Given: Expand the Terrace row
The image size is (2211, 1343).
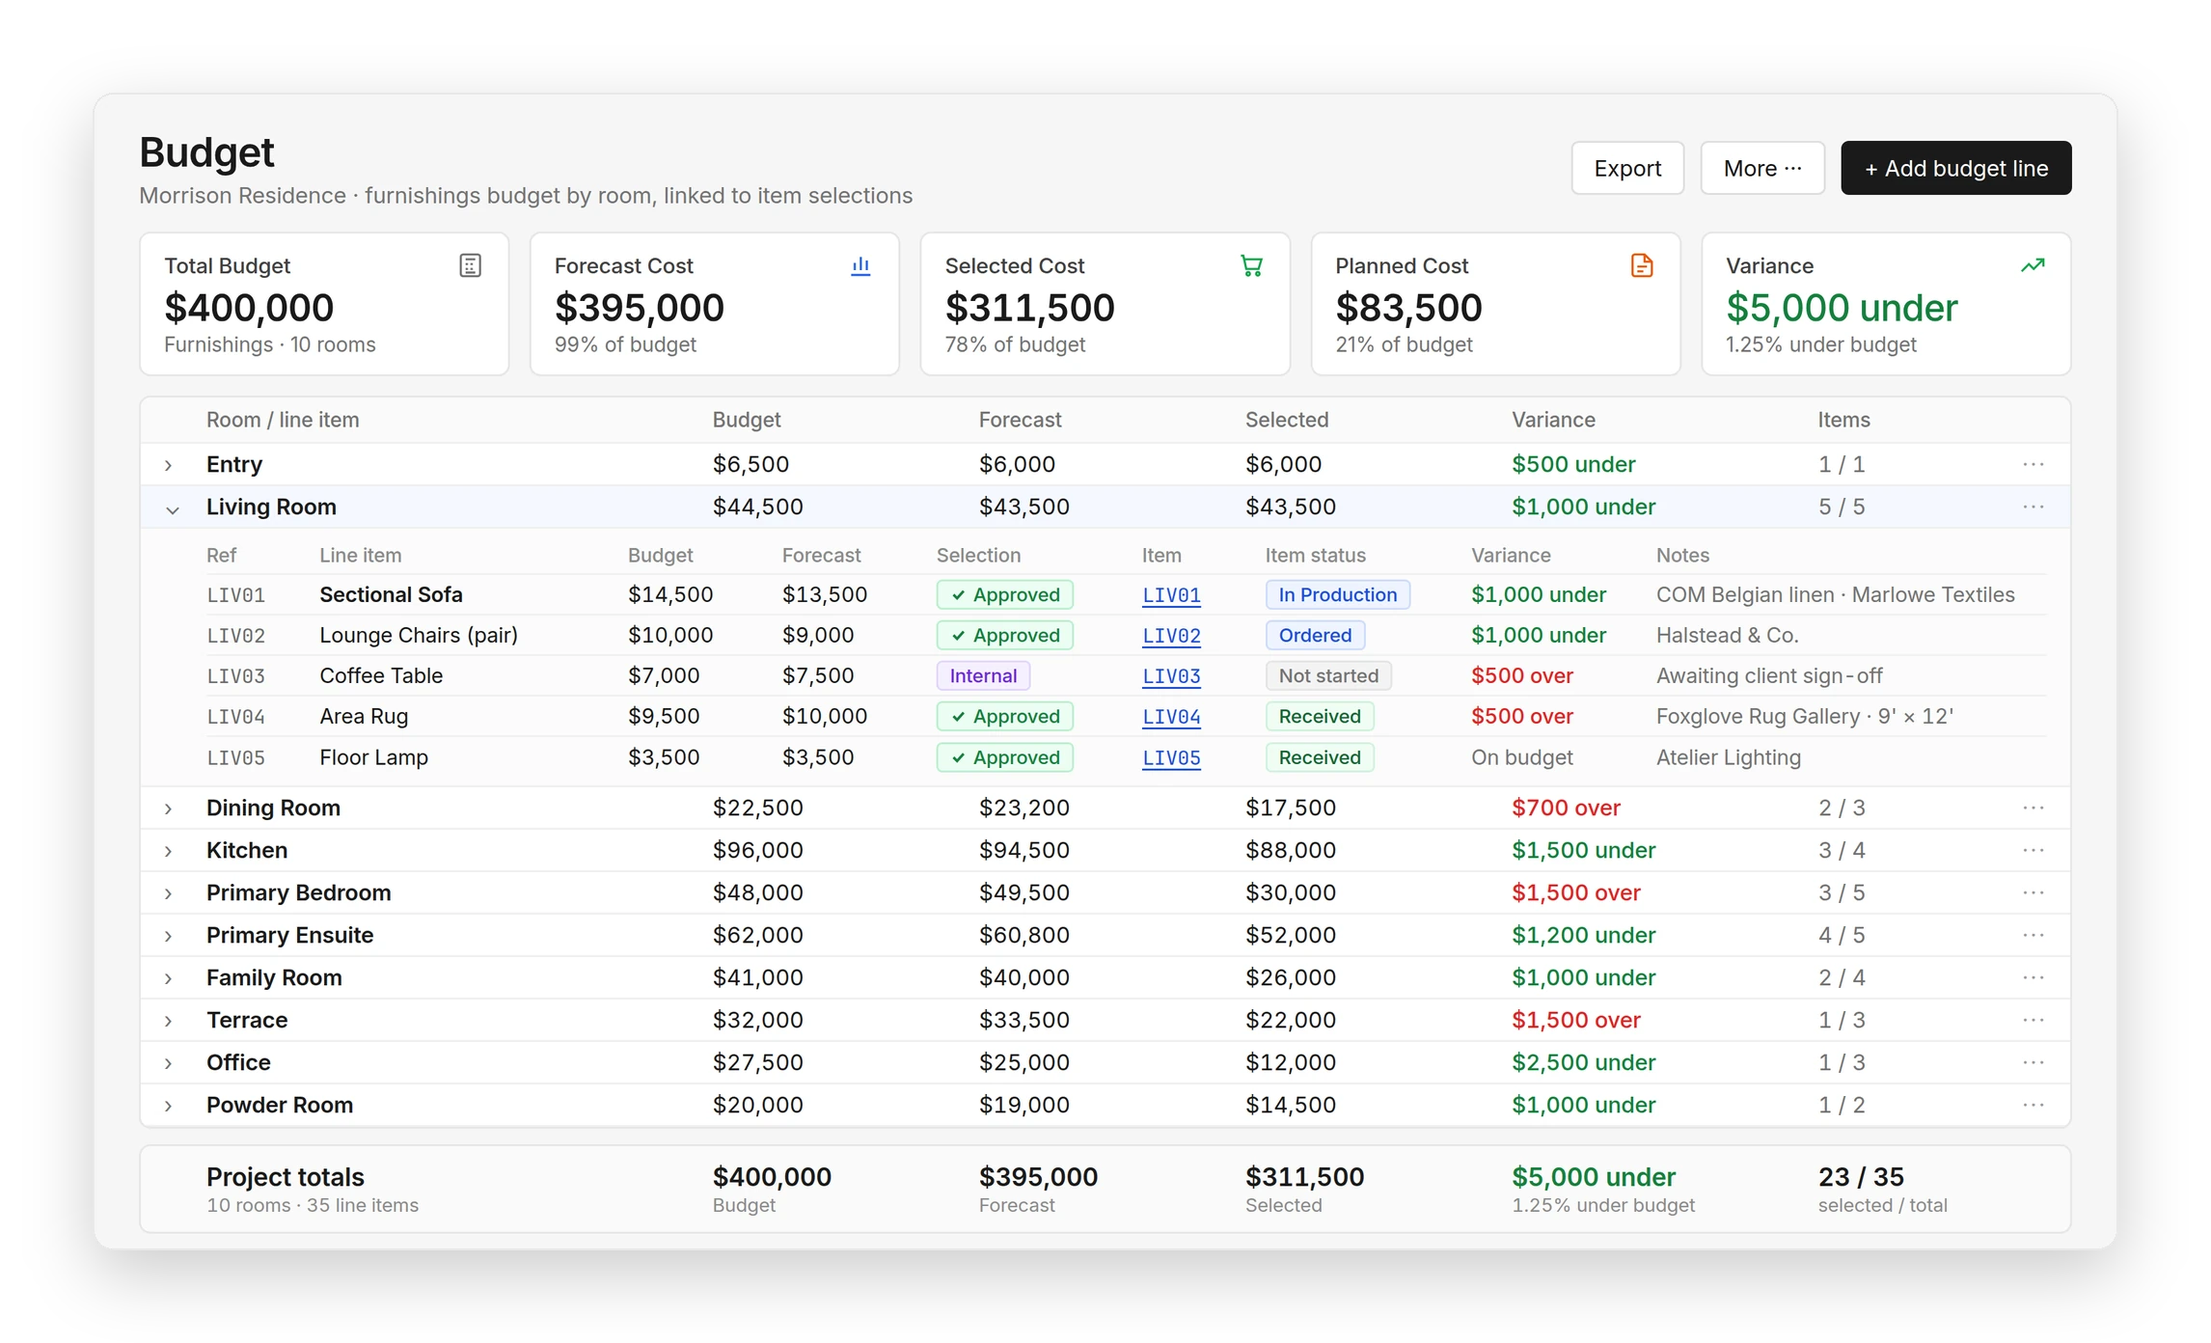Looking at the screenshot, I should point(169,1021).
